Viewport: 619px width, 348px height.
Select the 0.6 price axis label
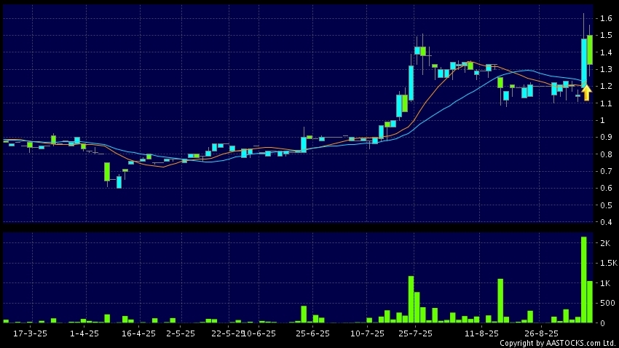(606, 189)
